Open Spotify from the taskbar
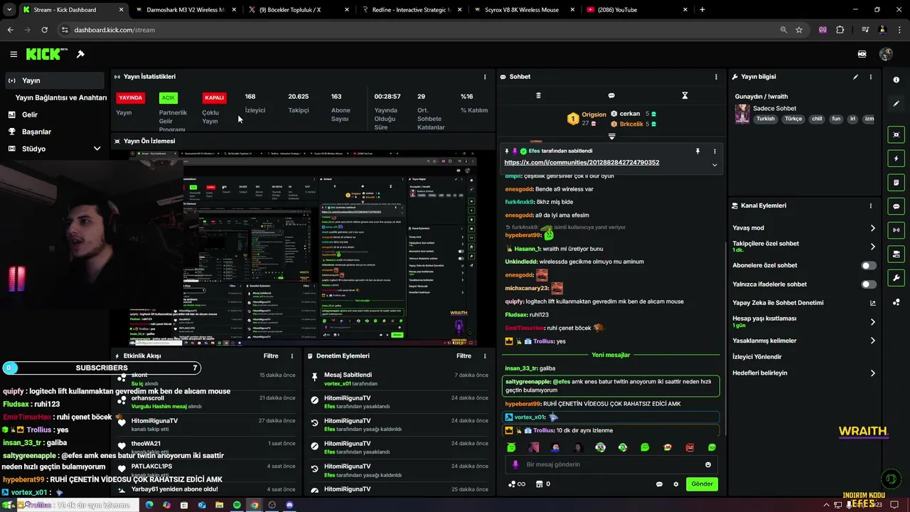The width and height of the screenshot is (910, 512). pyautogui.click(x=237, y=505)
